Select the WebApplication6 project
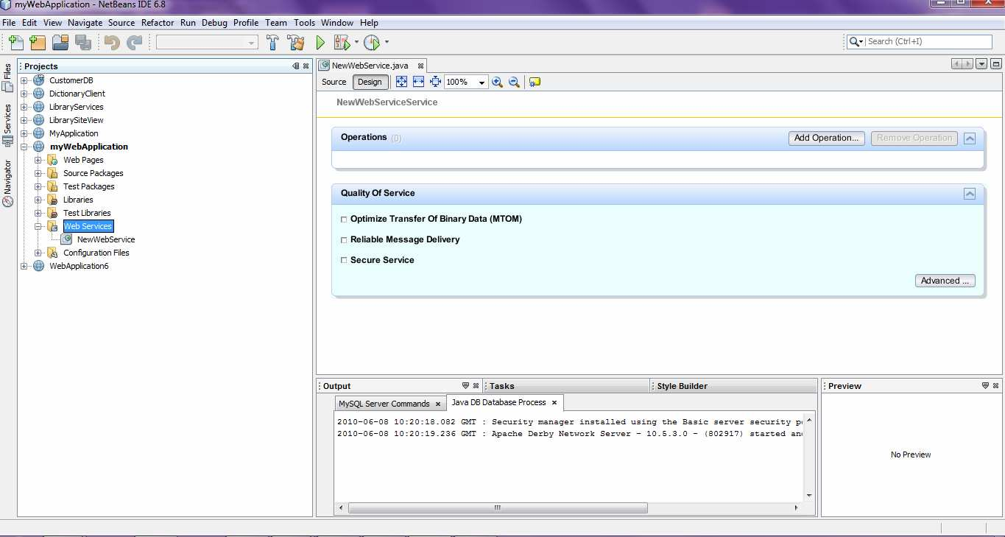 (79, 266)
